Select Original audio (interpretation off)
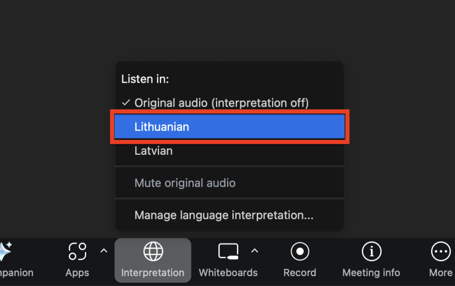Screen dimensions: 455x286 tap(221, 103)
